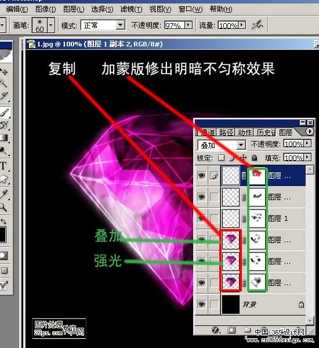Open the 滤镜(T) menu

coord(131,9)
